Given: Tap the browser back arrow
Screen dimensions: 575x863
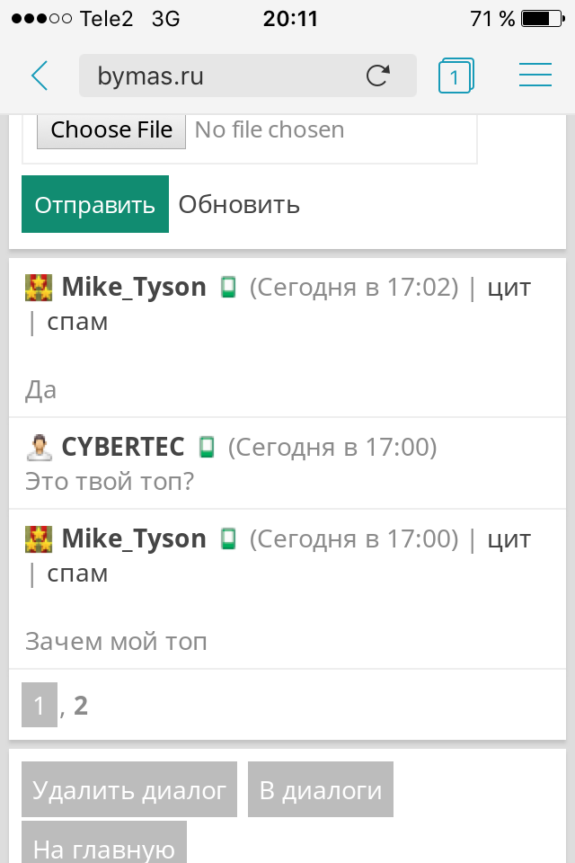Looking at the screenshot, I should pyautogui.click(x=40, y=76).
